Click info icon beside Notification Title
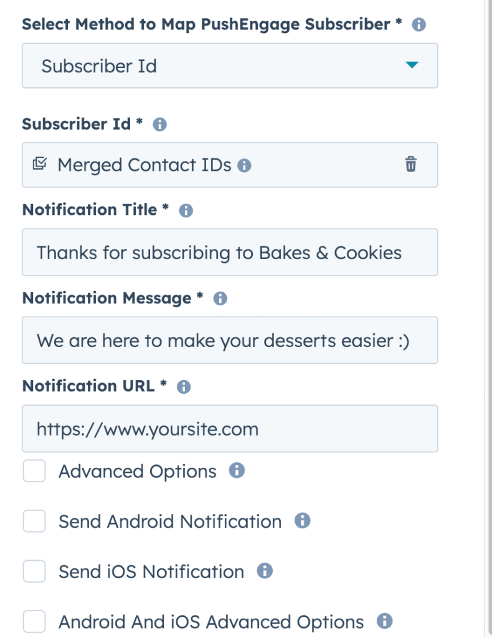 click(x=186, y=211)
